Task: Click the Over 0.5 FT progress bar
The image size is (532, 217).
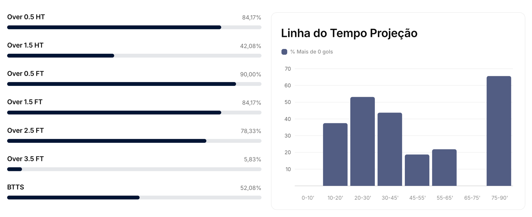Action: point(134,84)
